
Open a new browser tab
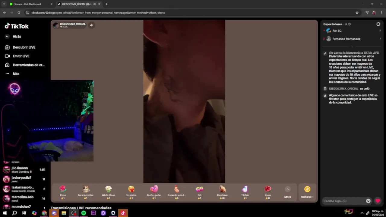click(x=106, y=4)
